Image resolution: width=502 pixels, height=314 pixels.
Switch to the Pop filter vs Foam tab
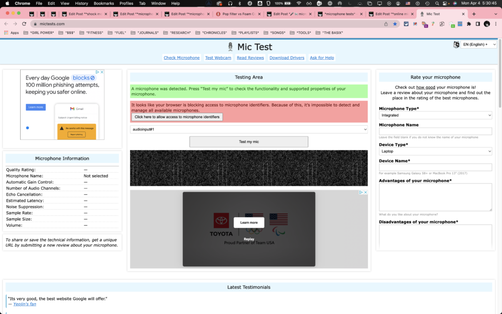click(x=239, y=14)
